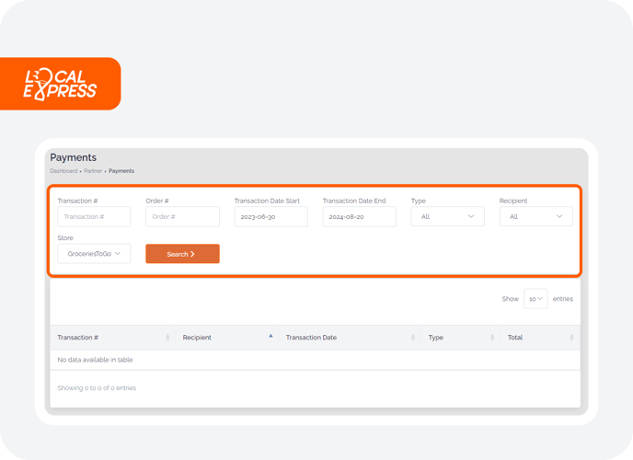Viewport: 633px width, 460px height.
Task: Go to Dashboard breadcrumb link
Action: 63,171
